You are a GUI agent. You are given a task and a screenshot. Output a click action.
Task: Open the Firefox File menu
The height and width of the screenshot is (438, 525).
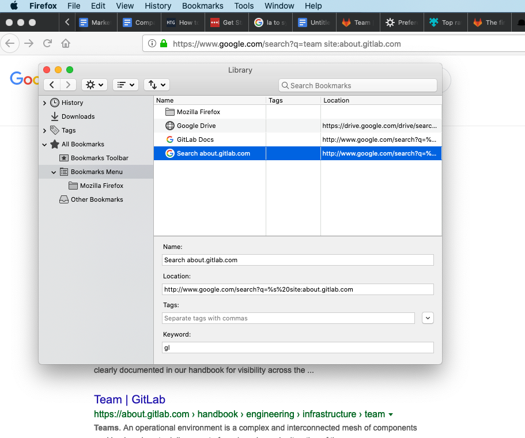click(x=74, y=6)
